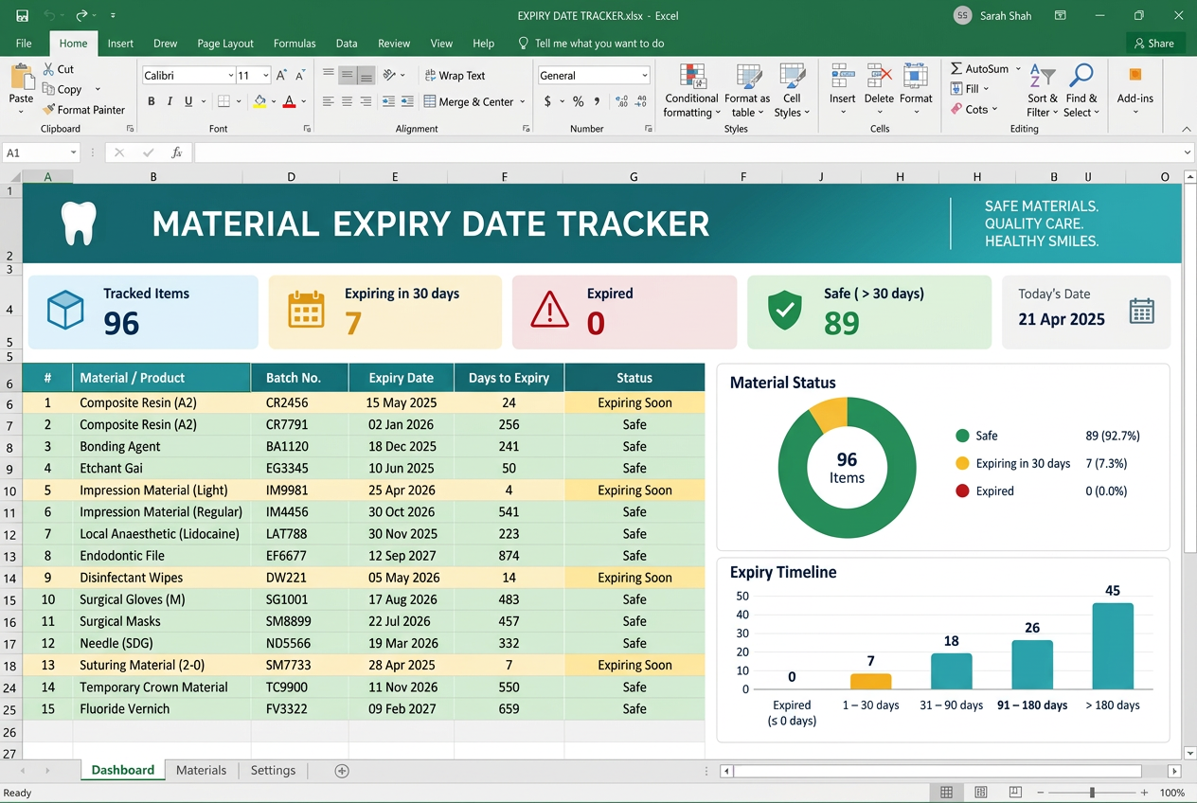The image size is (1197, 803).
Task: Switch to the Formulas tab
Action: [x=295, y=44]
